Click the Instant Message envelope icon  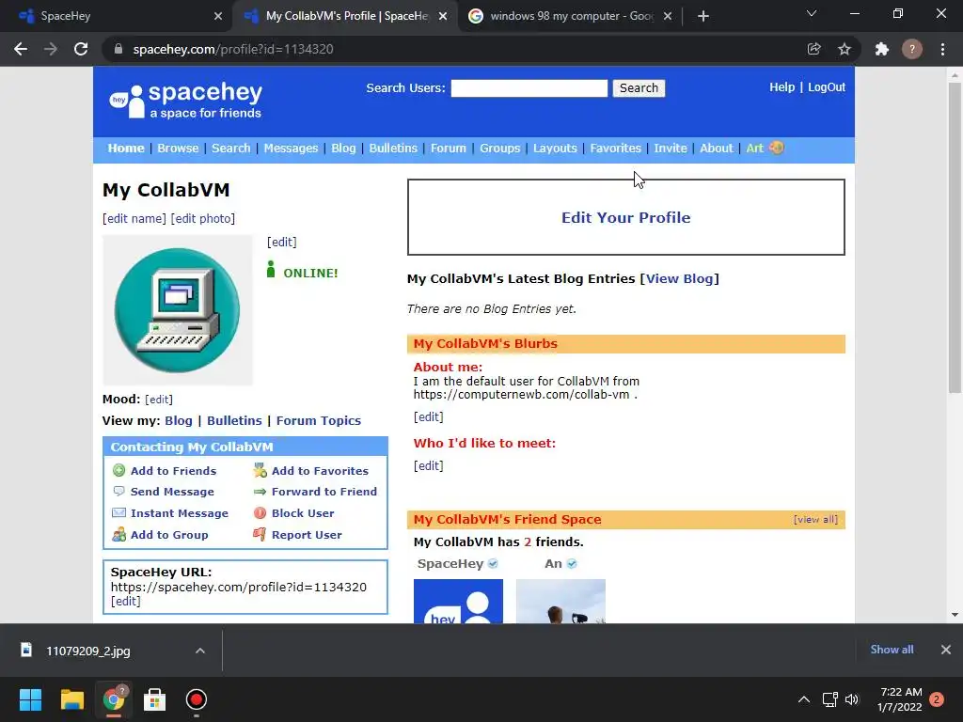coord(118,512)
